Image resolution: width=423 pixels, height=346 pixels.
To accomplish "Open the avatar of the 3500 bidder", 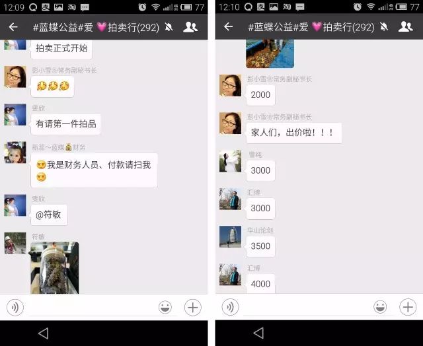I will pos(230,236).
